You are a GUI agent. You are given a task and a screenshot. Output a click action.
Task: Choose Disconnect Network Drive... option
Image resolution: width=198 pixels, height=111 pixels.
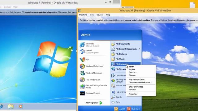(x=140, y=82)
